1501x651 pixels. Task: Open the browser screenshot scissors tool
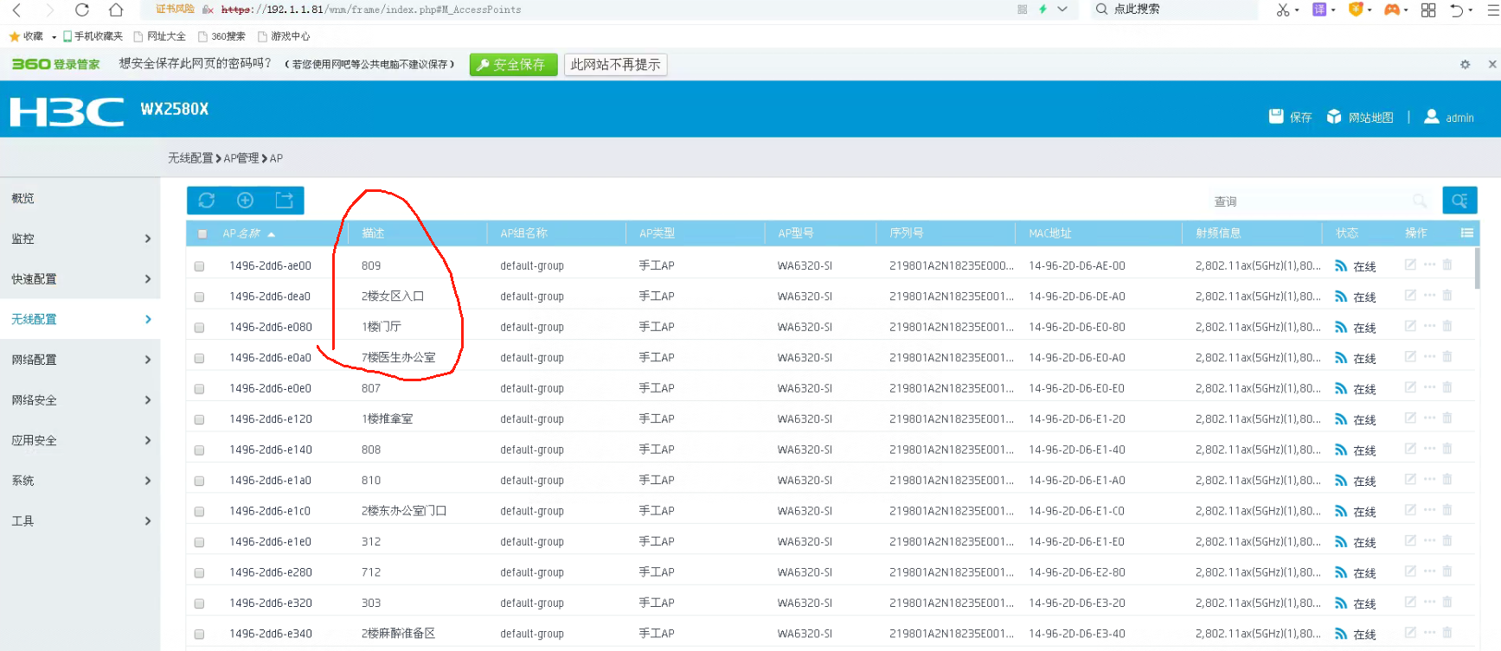point(1283,10)
